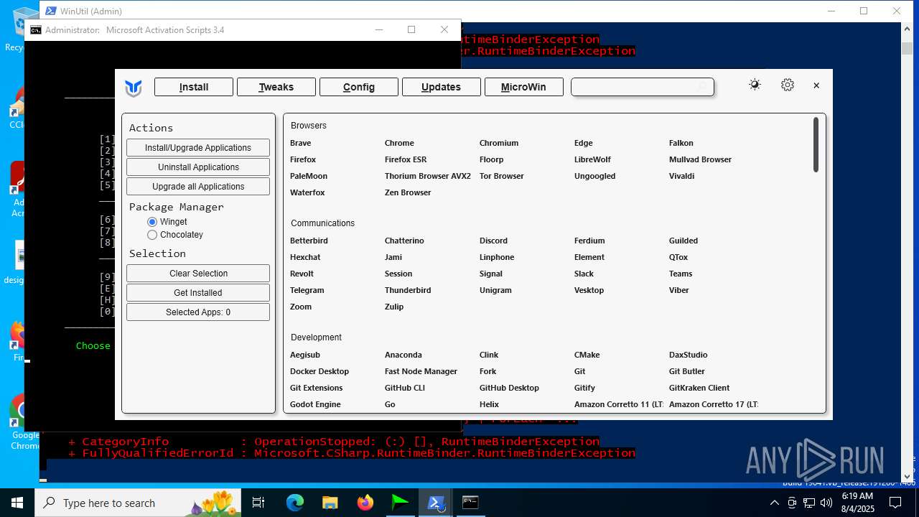Click the Zoom entry
919x517 pixels.
tap(301, 307)
